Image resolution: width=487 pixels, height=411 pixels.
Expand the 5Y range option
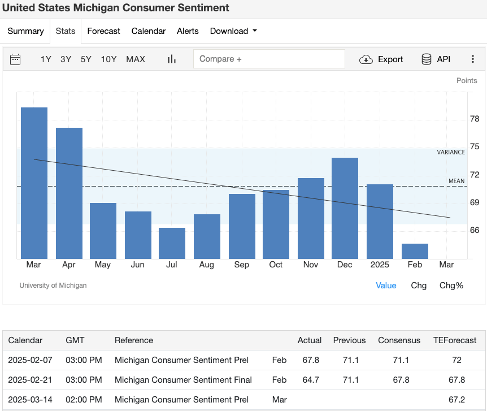(85, 59)
